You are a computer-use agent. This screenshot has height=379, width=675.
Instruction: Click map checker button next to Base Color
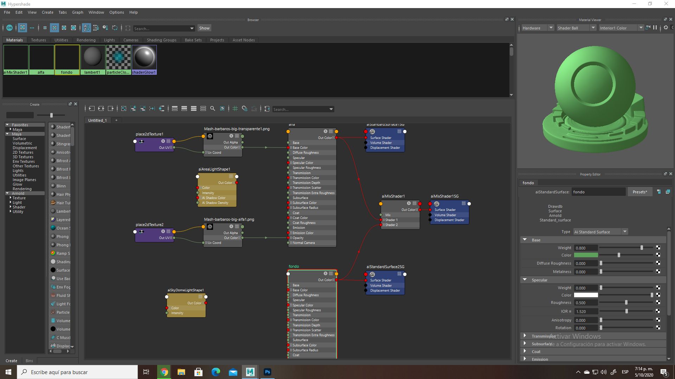coord(658,255)
